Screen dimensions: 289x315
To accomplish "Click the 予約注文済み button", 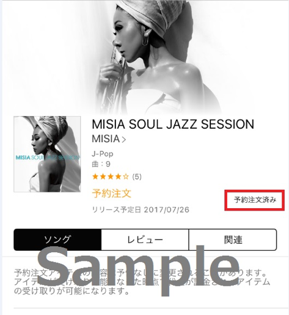I will tap(255, 200).
